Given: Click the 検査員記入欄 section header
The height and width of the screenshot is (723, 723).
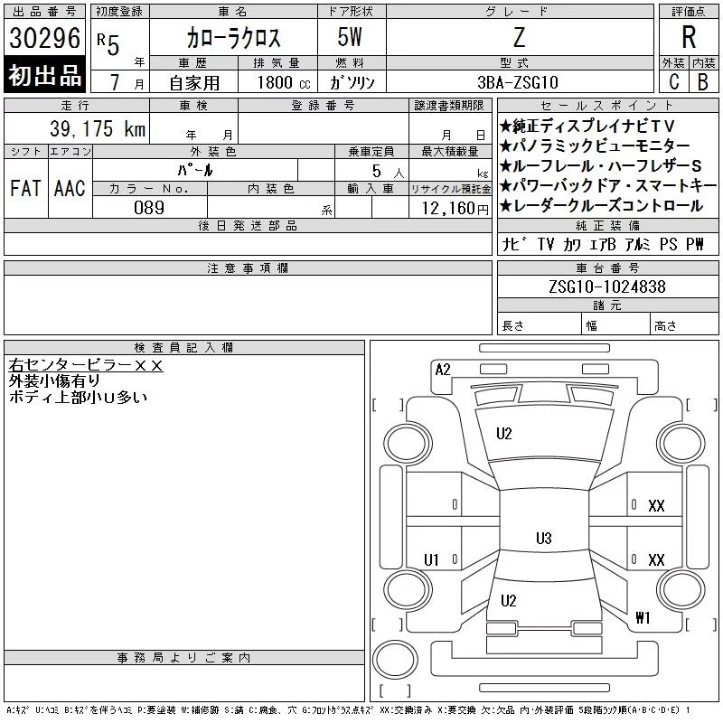Looking at the screenshot, I should click(184, 348).
